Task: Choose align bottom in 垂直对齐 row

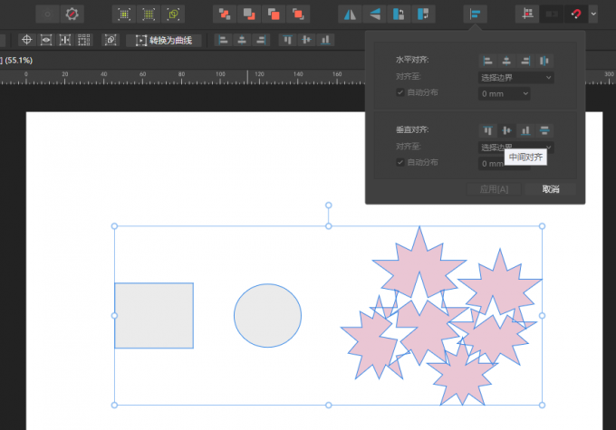Action: click(525, 130)
